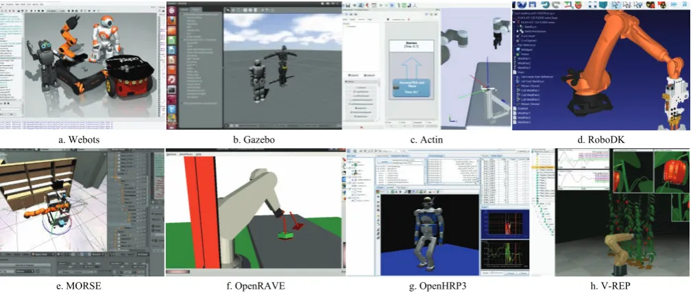The height and width of the screenshot is (295, 693).
Task: Expand the Weld Mechanism tree node in RoboDK
Action: pyautogui.click(x=518, y=32)
